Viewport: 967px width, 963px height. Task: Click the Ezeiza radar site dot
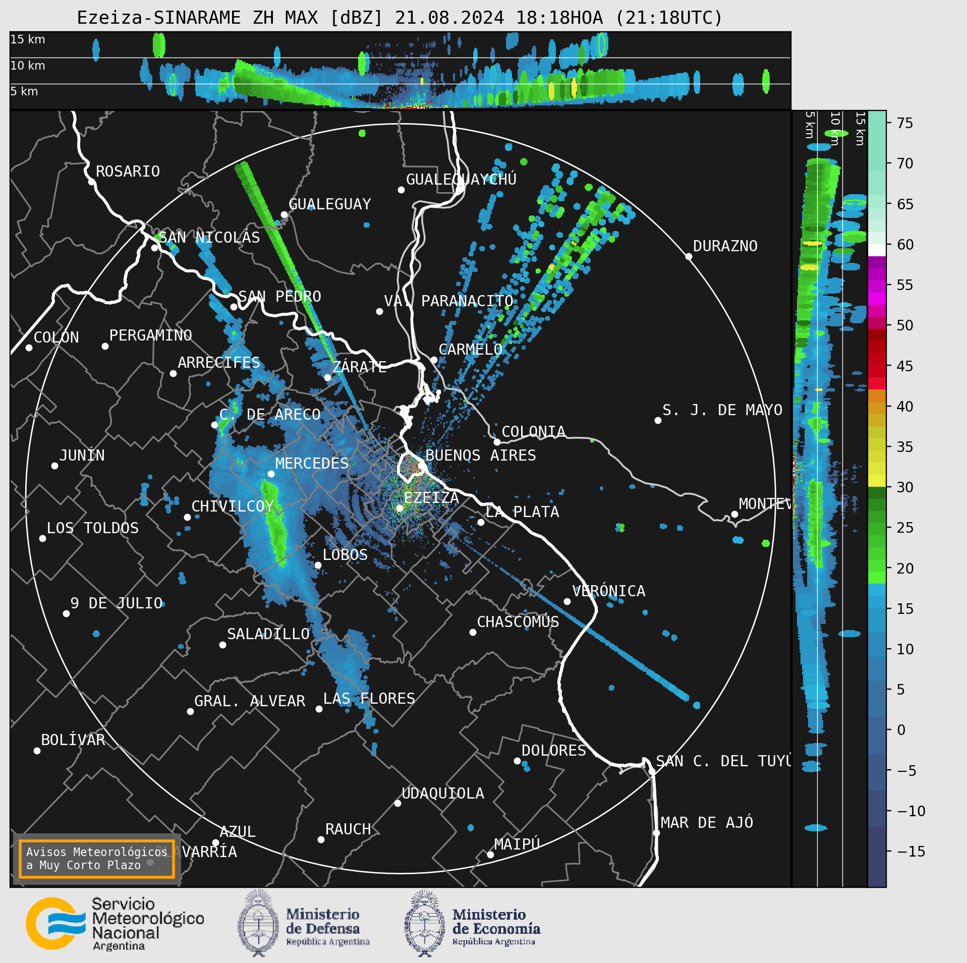(400, 508)
